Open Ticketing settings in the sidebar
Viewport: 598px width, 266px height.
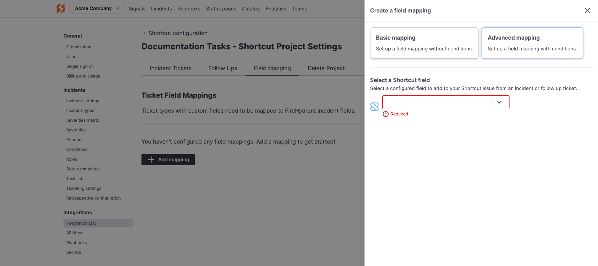(x=84, y=188)
